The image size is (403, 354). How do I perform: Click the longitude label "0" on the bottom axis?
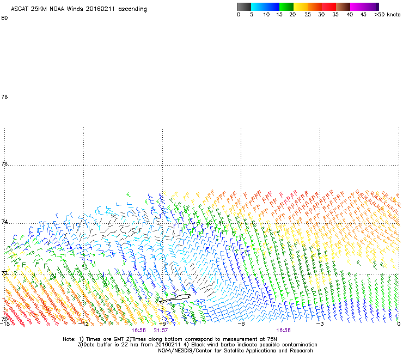399,324
